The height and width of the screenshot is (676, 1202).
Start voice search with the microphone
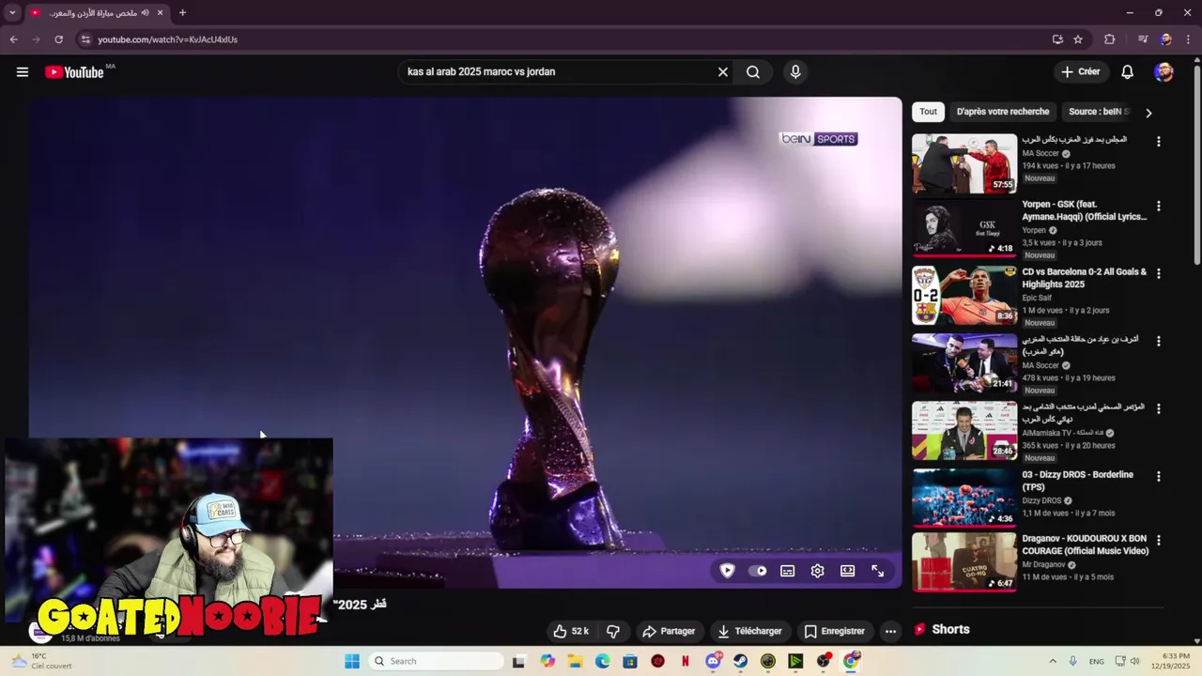[x=795, y=72]
